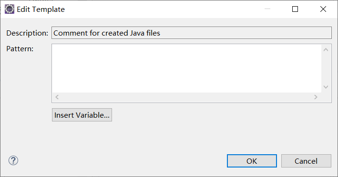Viewport: 338px width, 177px height.
Task: Minimize the Edit Template window
Action: pyautogui.click(x=267, y=9)
